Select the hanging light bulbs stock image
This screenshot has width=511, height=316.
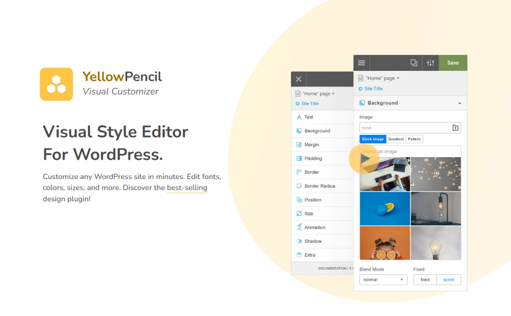(x=436, y=174)
